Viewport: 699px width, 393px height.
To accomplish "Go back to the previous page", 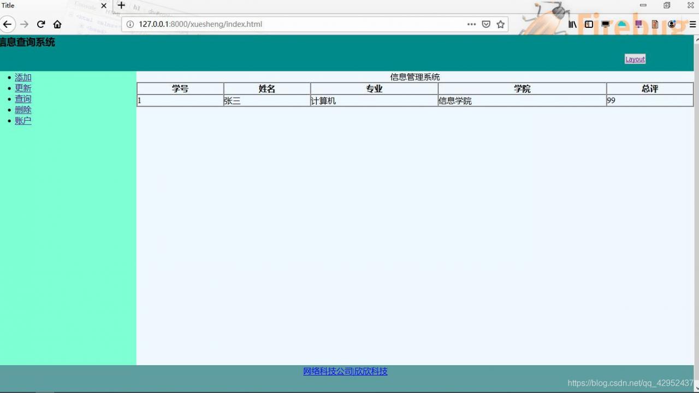I will (7, 24).
